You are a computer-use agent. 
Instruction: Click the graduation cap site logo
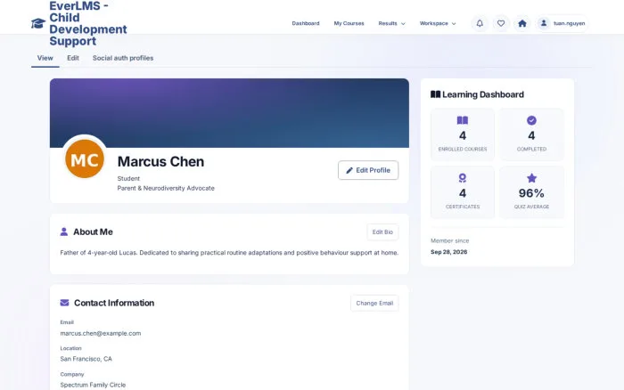(38, 23)
